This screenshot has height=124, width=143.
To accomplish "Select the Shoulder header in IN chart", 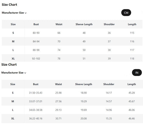I will pyautogui.click(x=109, y=84).
